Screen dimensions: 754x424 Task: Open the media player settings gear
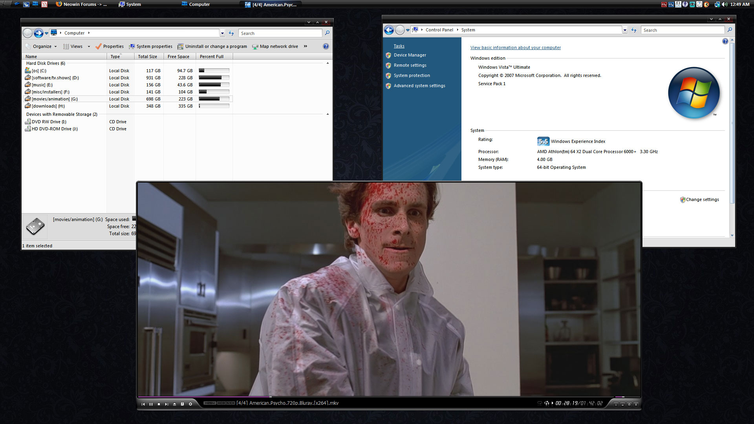[x=190, y=404]
